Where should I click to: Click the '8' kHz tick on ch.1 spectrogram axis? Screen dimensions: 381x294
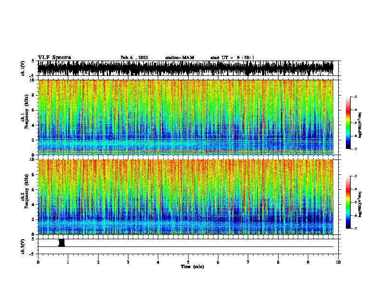[34, 95]
